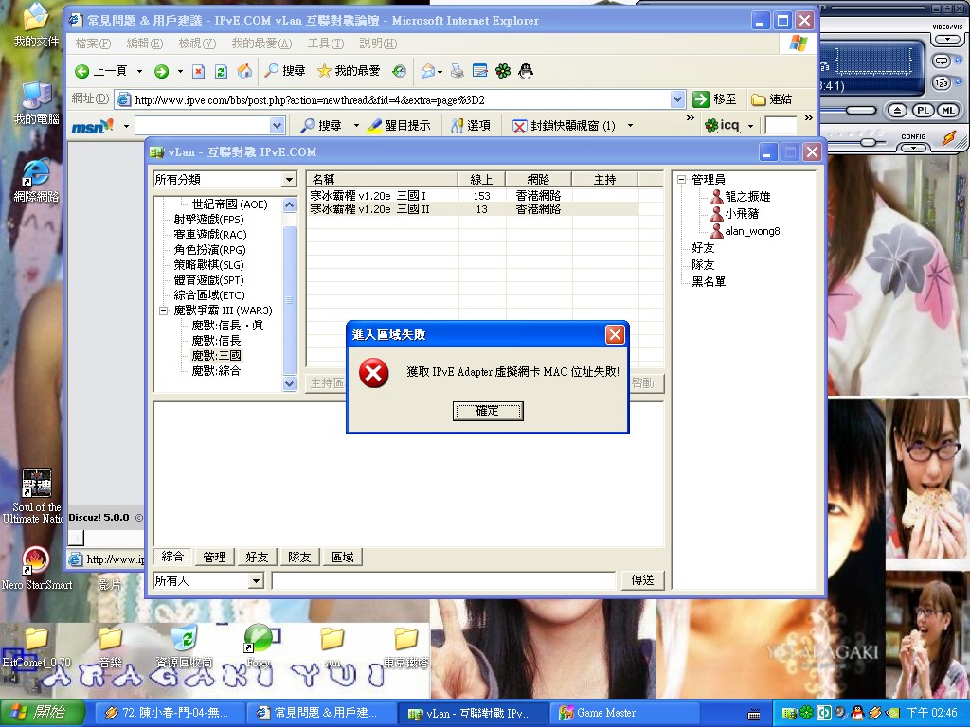The width and height of the screenshot is (970, 727).
Task: Open the Back button history dropdown arrow
Action: (140, 71)
